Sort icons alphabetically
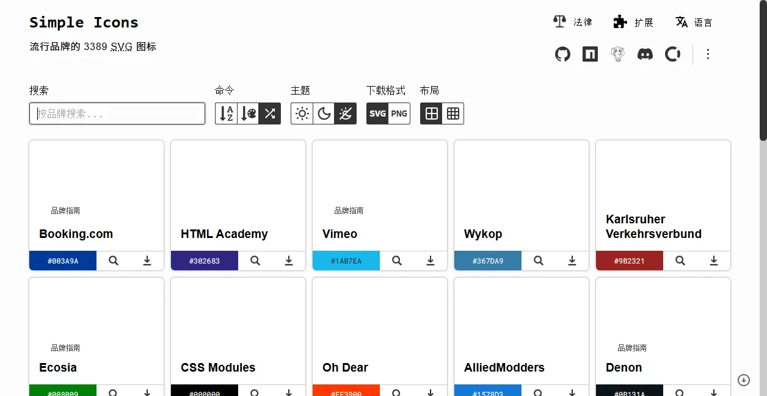This screenshot has width=767, height=396. click(x=227, y=113)
